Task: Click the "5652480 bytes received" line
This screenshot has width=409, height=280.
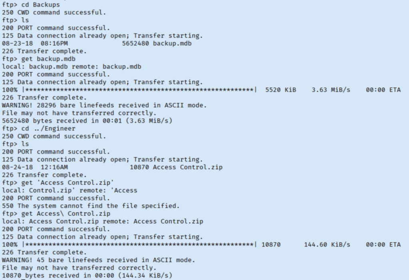Action: coord(87,120)
